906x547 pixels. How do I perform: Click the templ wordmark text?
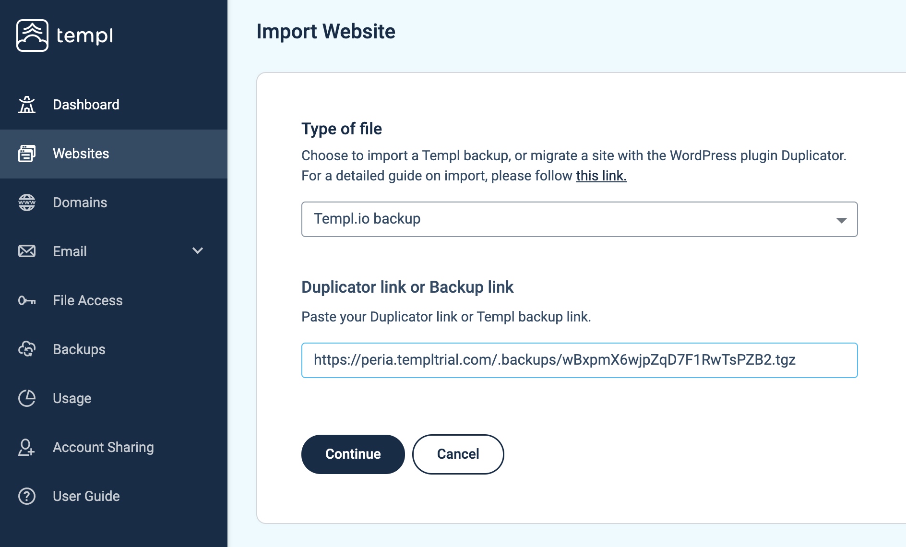85,36
